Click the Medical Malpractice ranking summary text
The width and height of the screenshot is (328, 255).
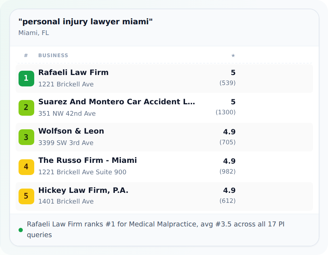pyautogui.click(x=156, y=229)
